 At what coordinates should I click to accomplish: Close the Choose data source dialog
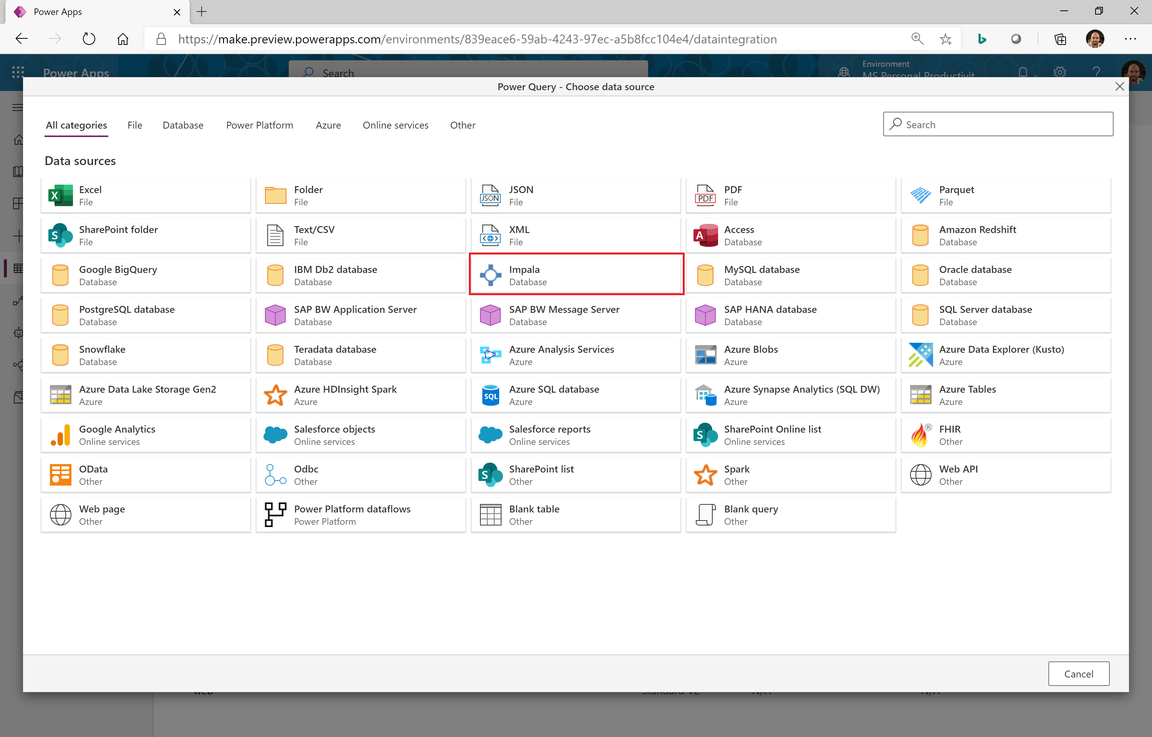coord(1119,87)
